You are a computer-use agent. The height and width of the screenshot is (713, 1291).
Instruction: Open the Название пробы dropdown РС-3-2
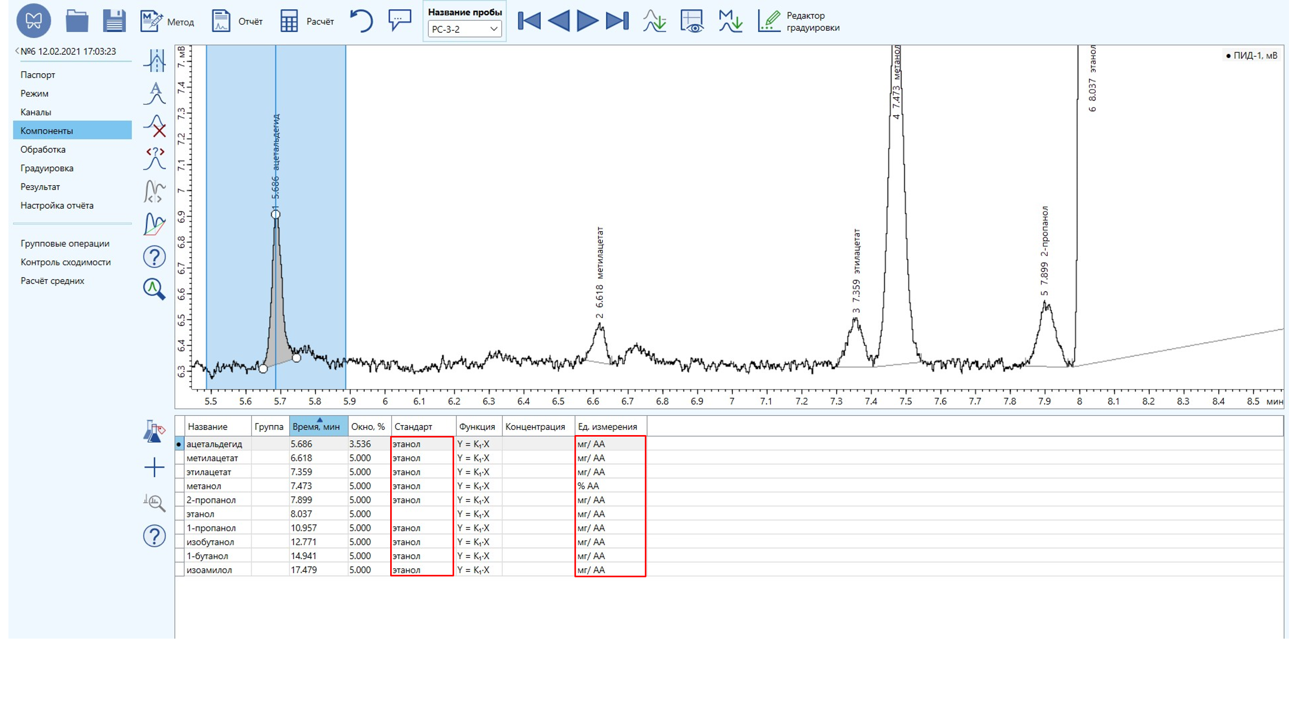click(x=465, y=29)
